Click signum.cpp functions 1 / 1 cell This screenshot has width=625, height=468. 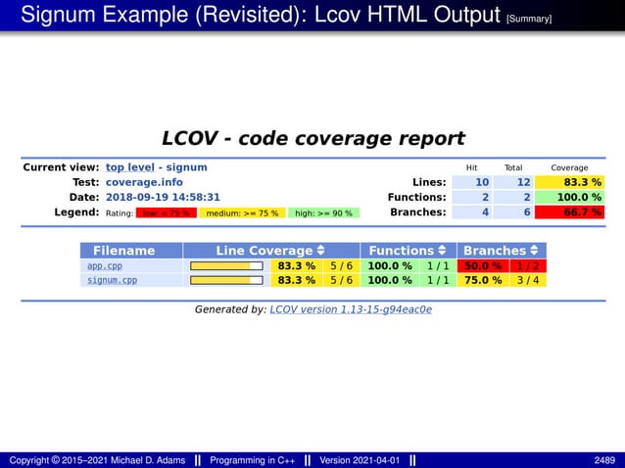(x=438, y=280)
